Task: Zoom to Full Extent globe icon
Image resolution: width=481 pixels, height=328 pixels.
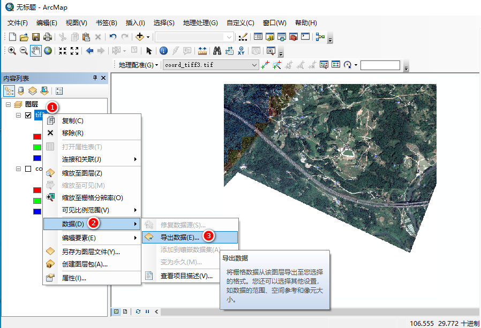Action: (x=48, y=51)
